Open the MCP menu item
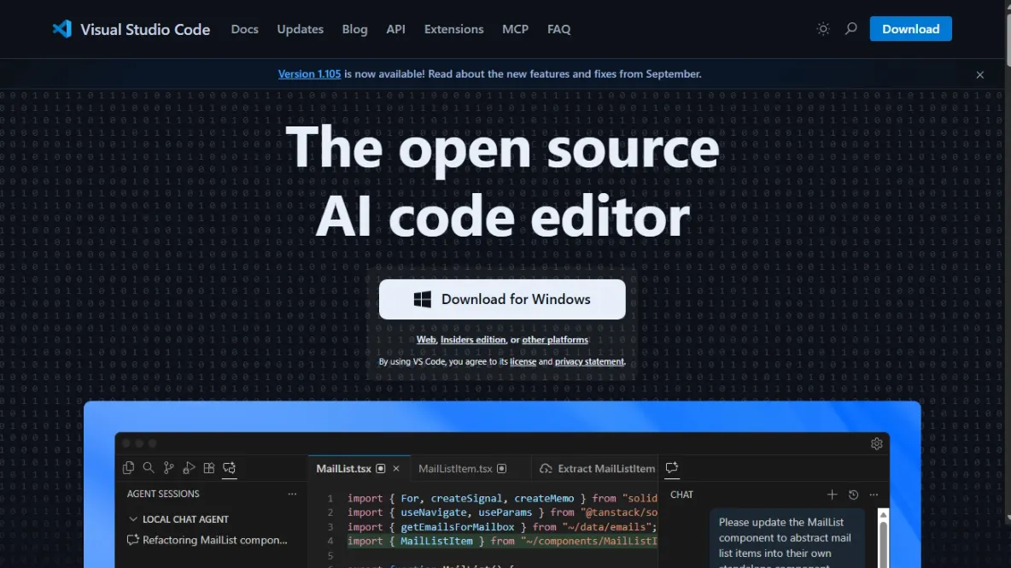This screenshot has width=1011, height=568. 515,28
